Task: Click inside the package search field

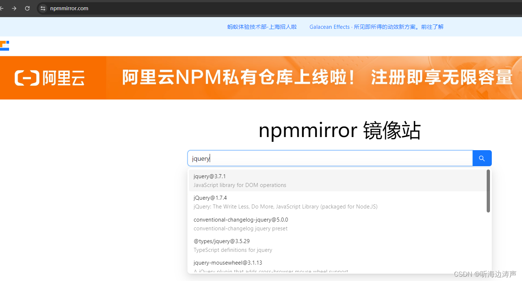Action: tap(328, 158)
